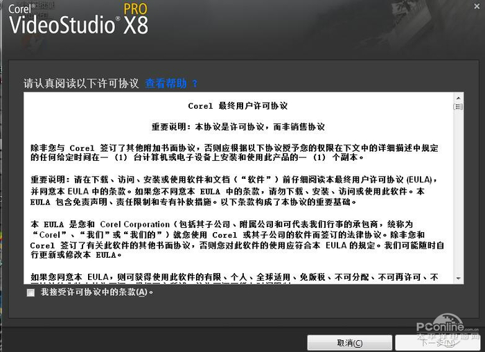
Task: Accept the license terms checkbox
Action: (x=30, y=292)
